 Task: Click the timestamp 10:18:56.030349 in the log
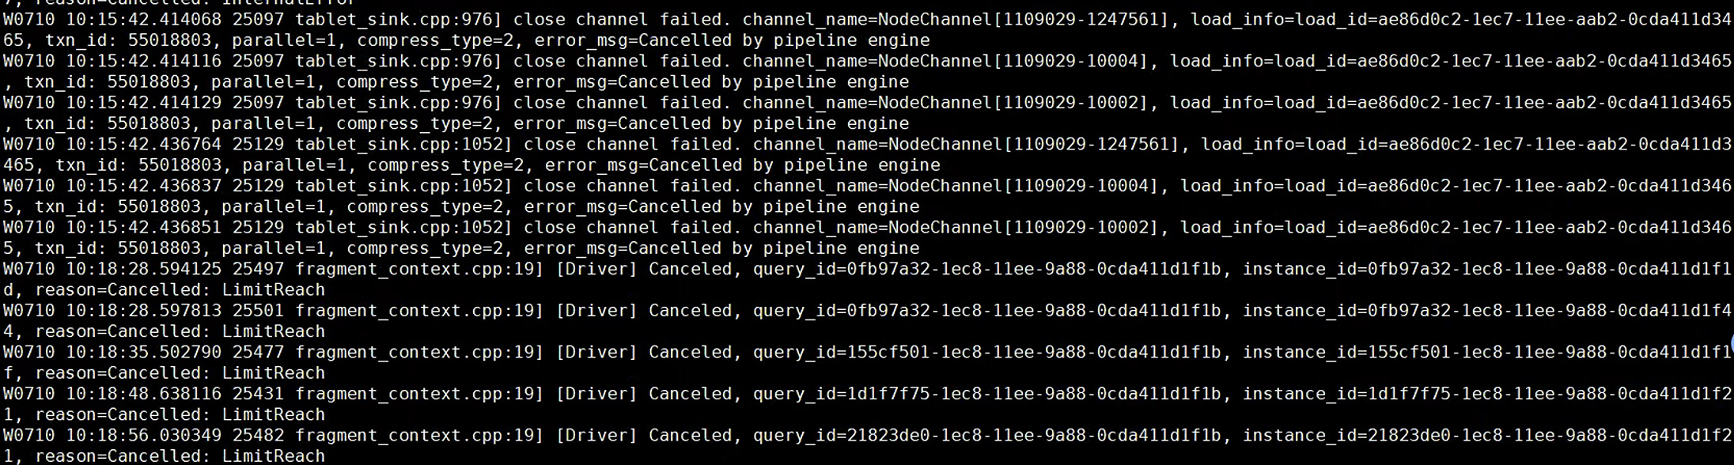tap(144, 436)
